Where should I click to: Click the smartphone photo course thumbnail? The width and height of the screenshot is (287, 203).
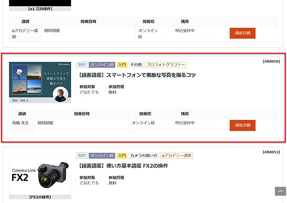point(40,83)
